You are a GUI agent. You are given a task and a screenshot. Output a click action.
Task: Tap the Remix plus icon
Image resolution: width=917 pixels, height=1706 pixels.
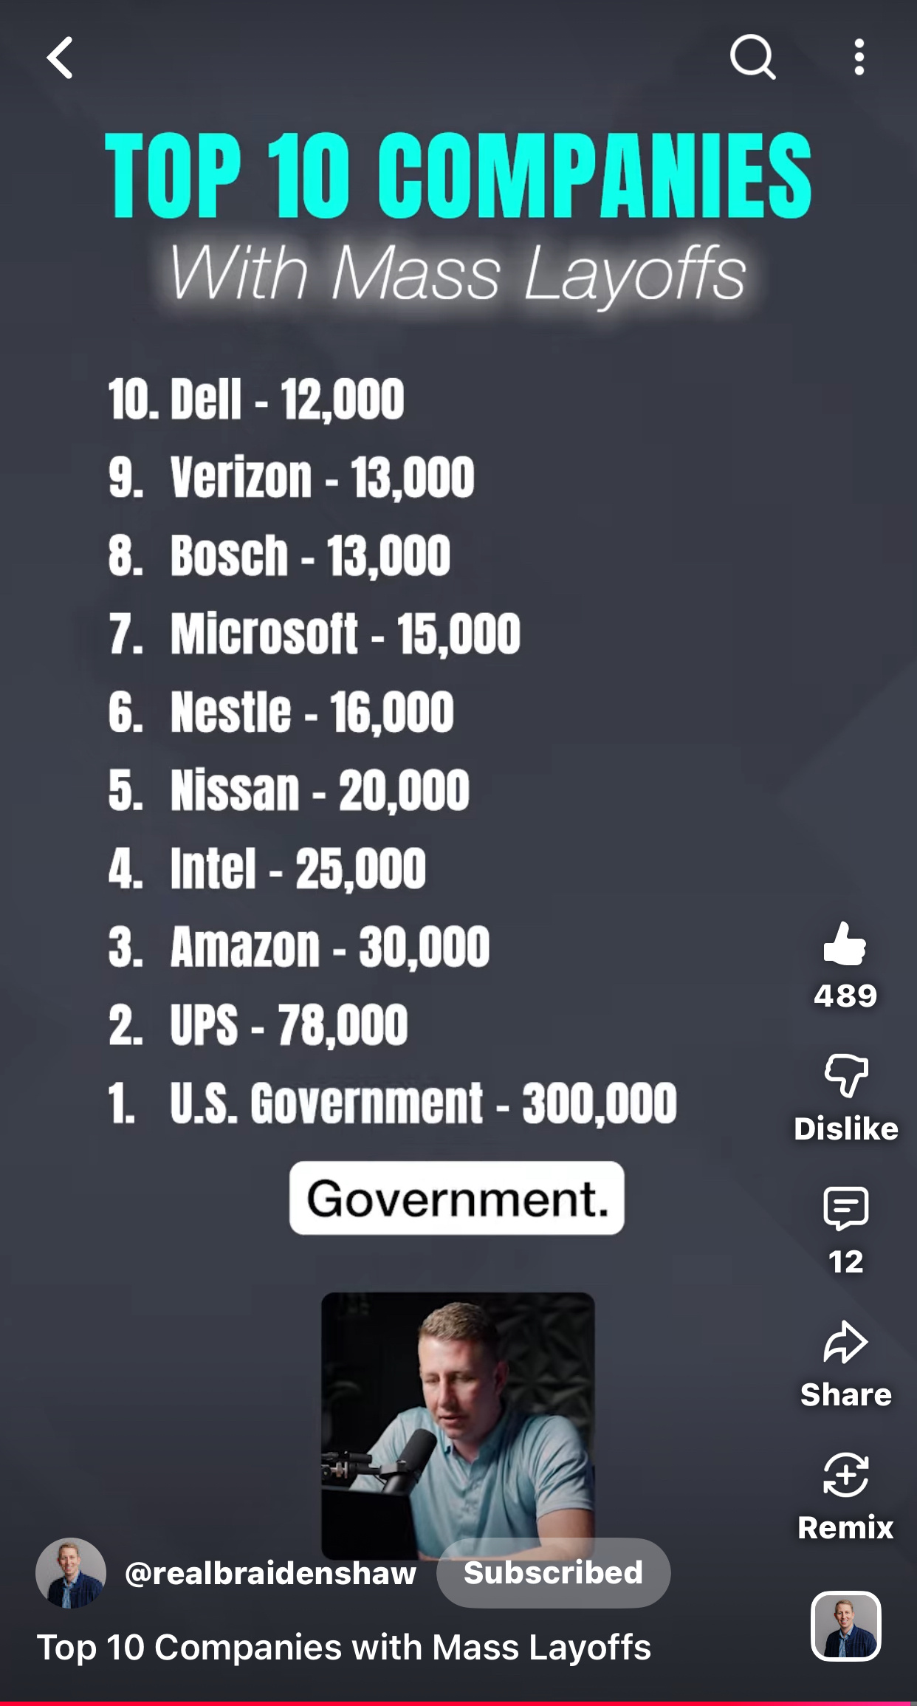(x=845, y=1475)
